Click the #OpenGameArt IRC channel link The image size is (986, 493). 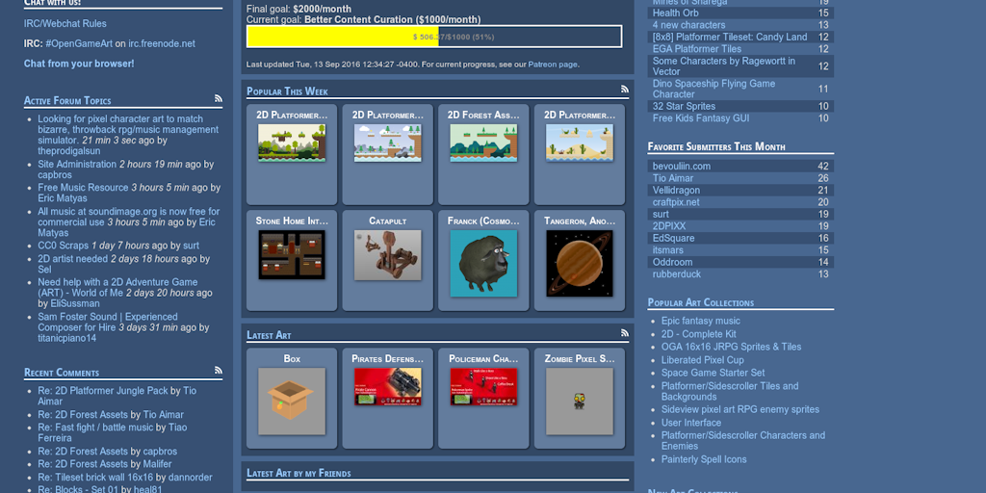tap(79, 44)
